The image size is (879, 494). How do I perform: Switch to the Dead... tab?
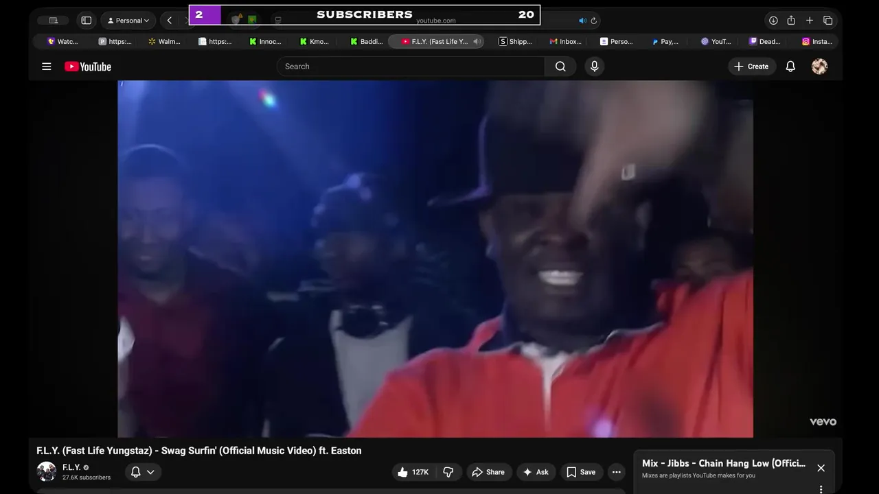[x=765, y=42]
